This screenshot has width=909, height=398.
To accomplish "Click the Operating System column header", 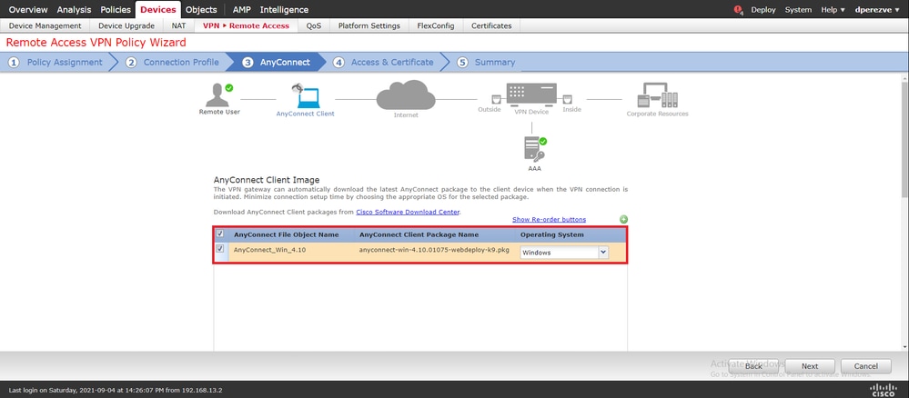I will (552, 234).
